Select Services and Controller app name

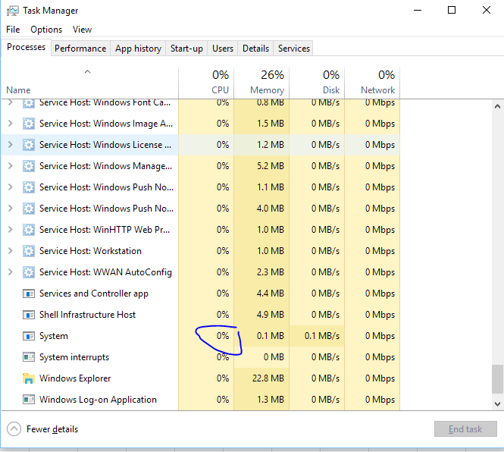point(93,293)
